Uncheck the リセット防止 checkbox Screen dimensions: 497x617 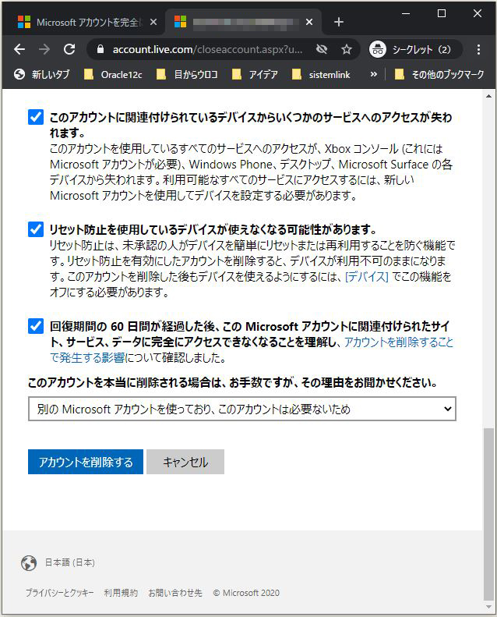coord(36,229)
